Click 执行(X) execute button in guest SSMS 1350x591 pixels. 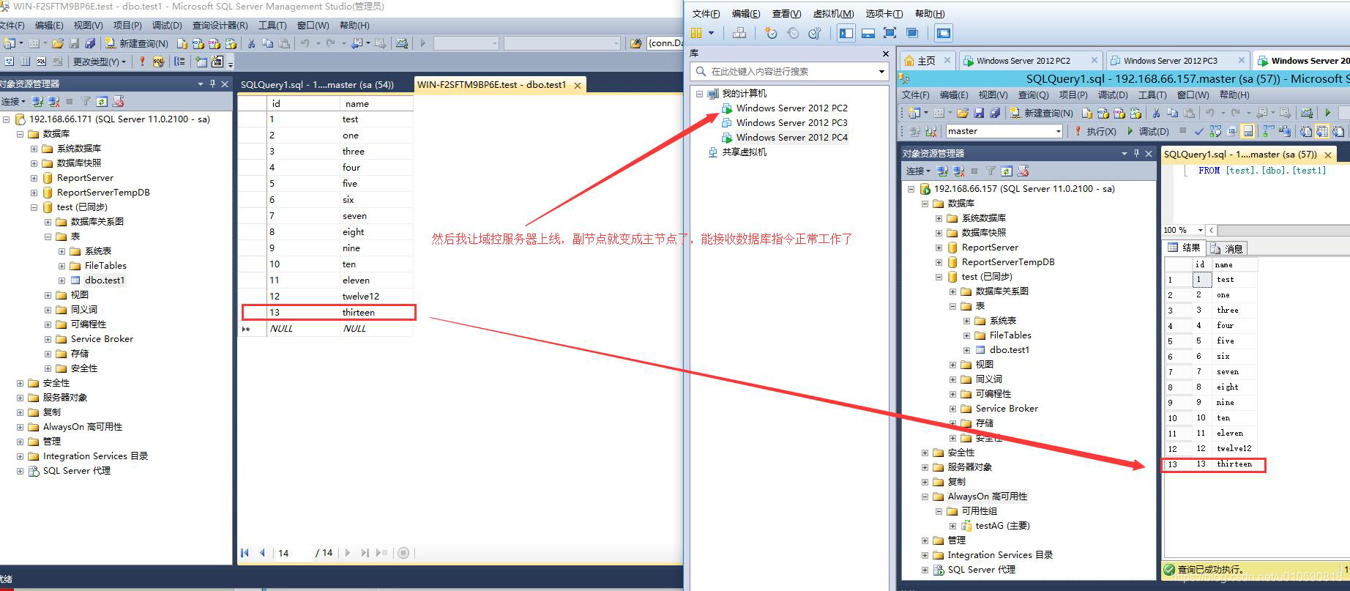click(1095, 131)
